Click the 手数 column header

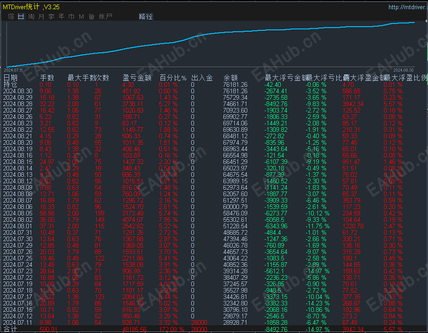tap(47, 78)
